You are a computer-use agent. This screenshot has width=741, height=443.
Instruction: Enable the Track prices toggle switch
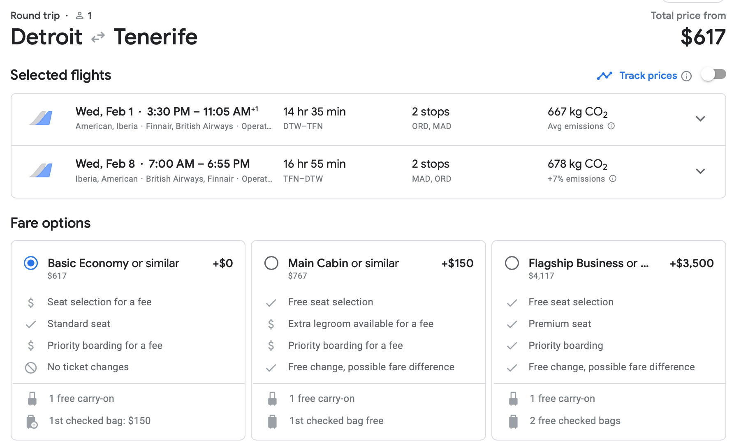click(x=713, y=75)
